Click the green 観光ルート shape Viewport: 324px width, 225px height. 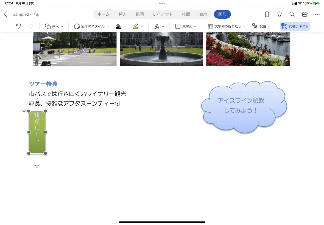pyautogui.click(x=37, y=132)
